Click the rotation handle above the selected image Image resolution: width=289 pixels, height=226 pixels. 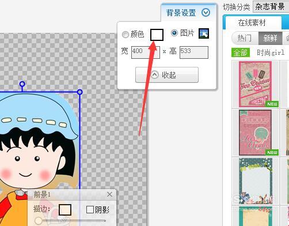pos(22,84)
